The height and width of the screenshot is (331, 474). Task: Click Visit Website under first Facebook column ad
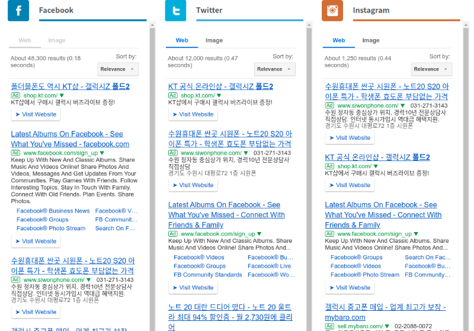click(x=36, y=114)
